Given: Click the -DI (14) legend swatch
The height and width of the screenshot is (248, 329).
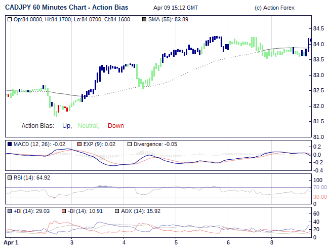Looking at the screenshot, I should coord(64,211).
